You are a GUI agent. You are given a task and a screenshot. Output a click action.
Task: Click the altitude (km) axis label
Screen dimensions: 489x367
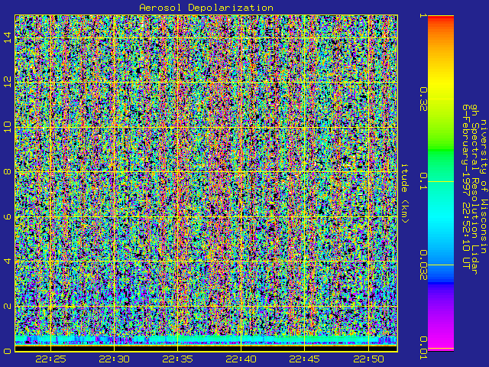404,193
